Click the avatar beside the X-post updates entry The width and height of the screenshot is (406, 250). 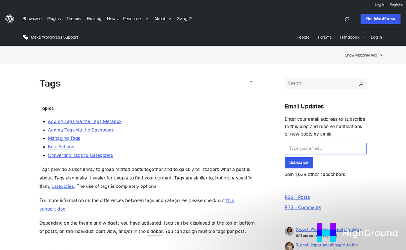click(289, 231)
